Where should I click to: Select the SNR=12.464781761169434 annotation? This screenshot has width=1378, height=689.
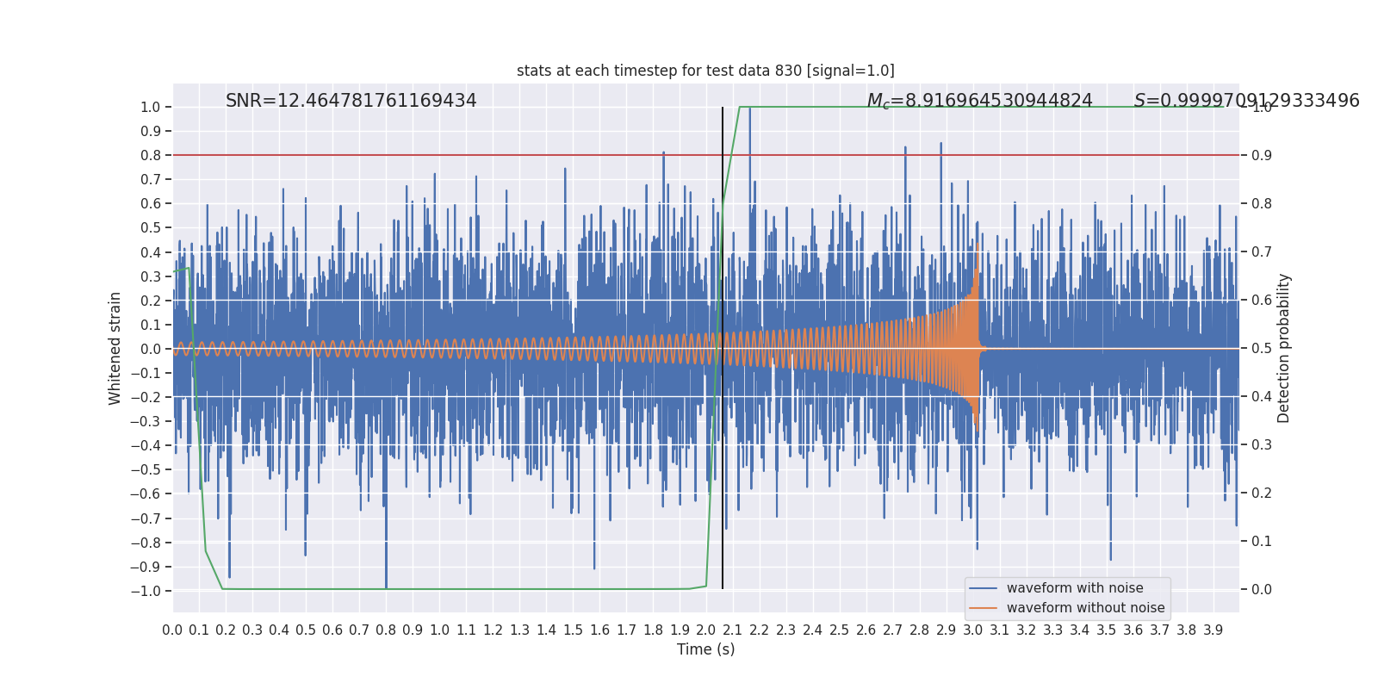[x=351, y=101]
